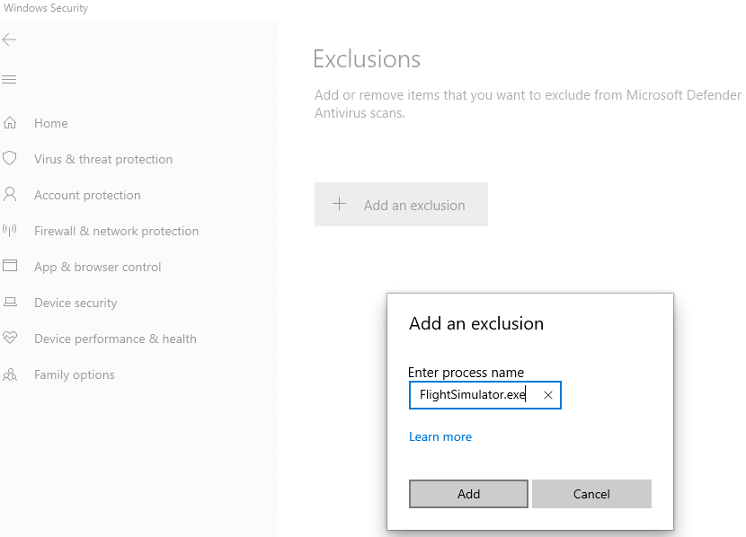Open Virus & threat protection page
This screenshot has height=537, width=746.
[x=103, y=159]
